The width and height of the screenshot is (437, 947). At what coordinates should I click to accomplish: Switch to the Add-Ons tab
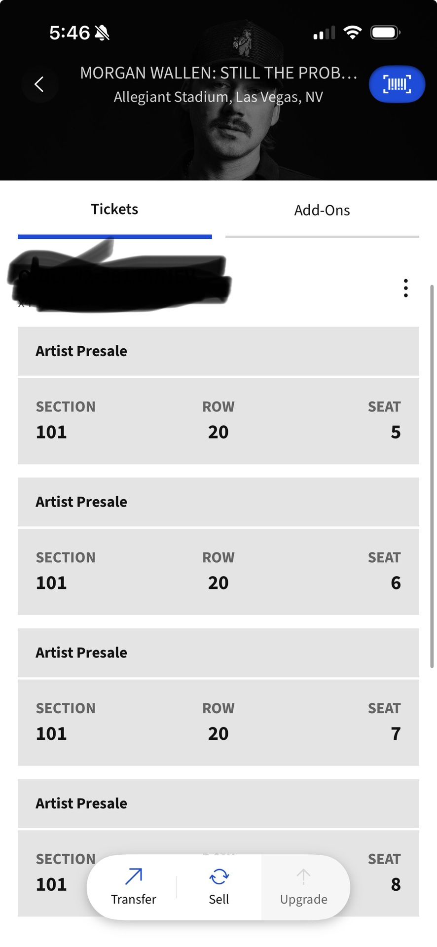322,211
